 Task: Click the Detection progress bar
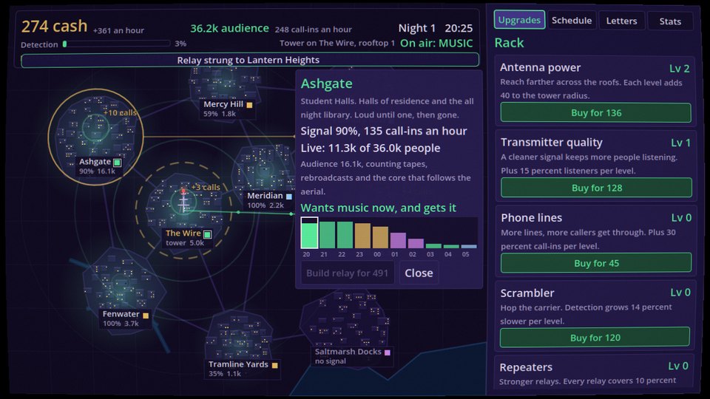(116, 44)
